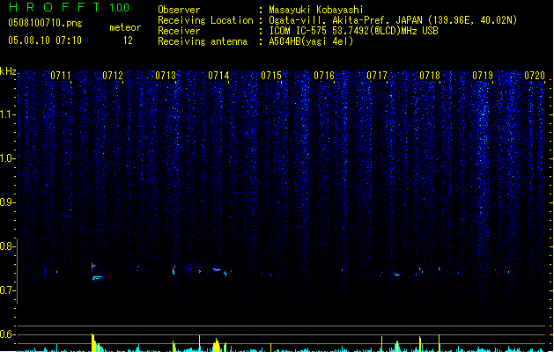Click the tallest yellow intensity peak near 0712
The width and height of the screenshot is (554, 352).
point(93,342)
